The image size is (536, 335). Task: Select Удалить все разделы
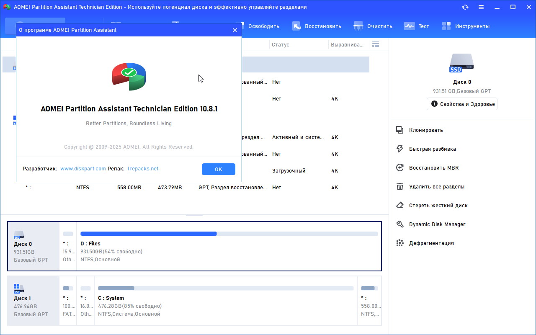pos(436,186)
